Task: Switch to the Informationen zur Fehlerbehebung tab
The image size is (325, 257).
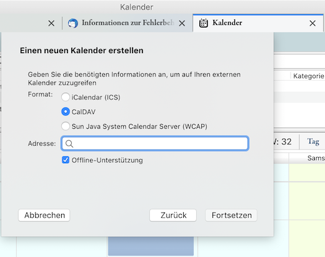Action: click(x=127, y=23)
